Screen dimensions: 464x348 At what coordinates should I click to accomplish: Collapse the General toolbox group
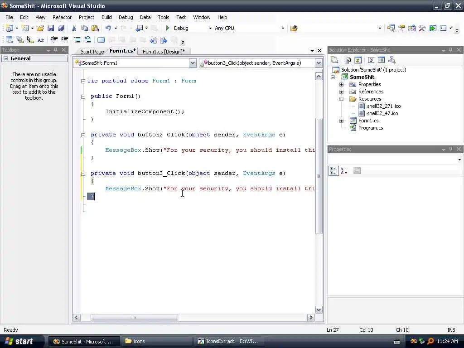[x=5, y=58]
